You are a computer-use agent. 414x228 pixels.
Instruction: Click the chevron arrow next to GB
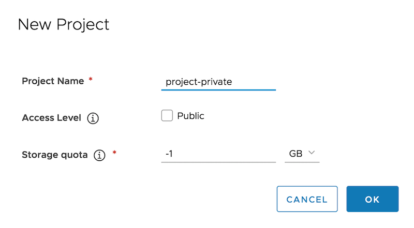click(312, 153)
